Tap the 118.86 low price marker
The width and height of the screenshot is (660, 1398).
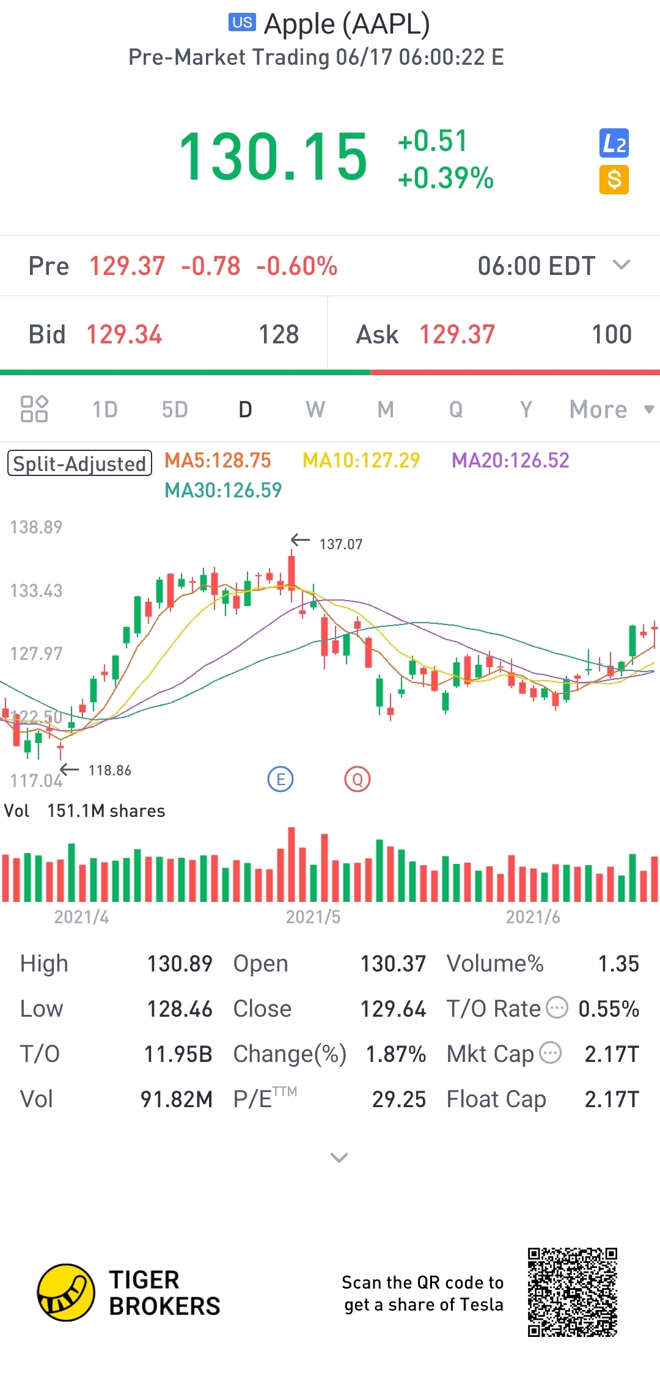[x=110, y=770]
